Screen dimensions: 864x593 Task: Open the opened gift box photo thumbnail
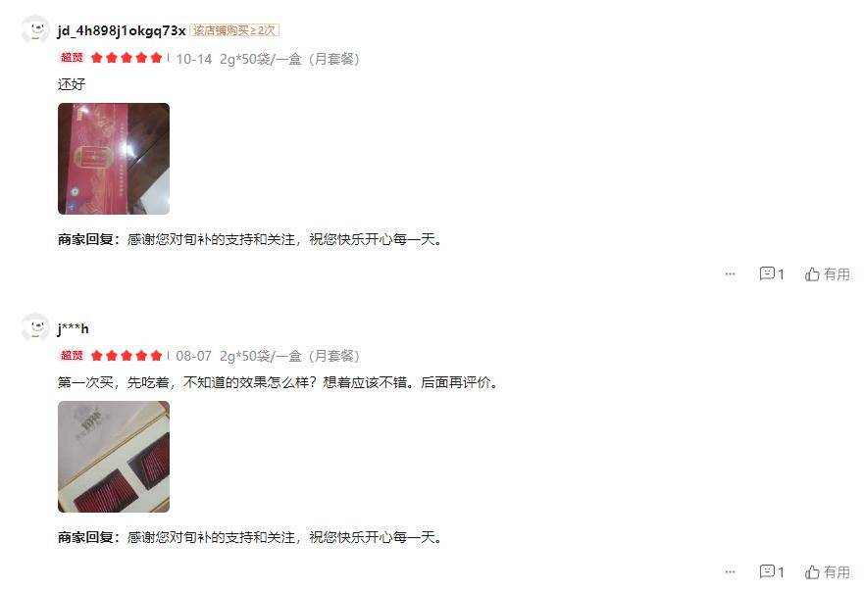(114, 457)
